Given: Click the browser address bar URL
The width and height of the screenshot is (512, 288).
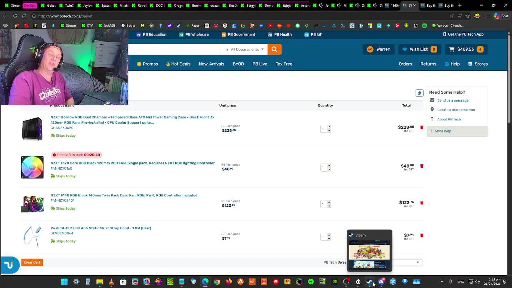Looking at the screenshot, I should [65, 16].
